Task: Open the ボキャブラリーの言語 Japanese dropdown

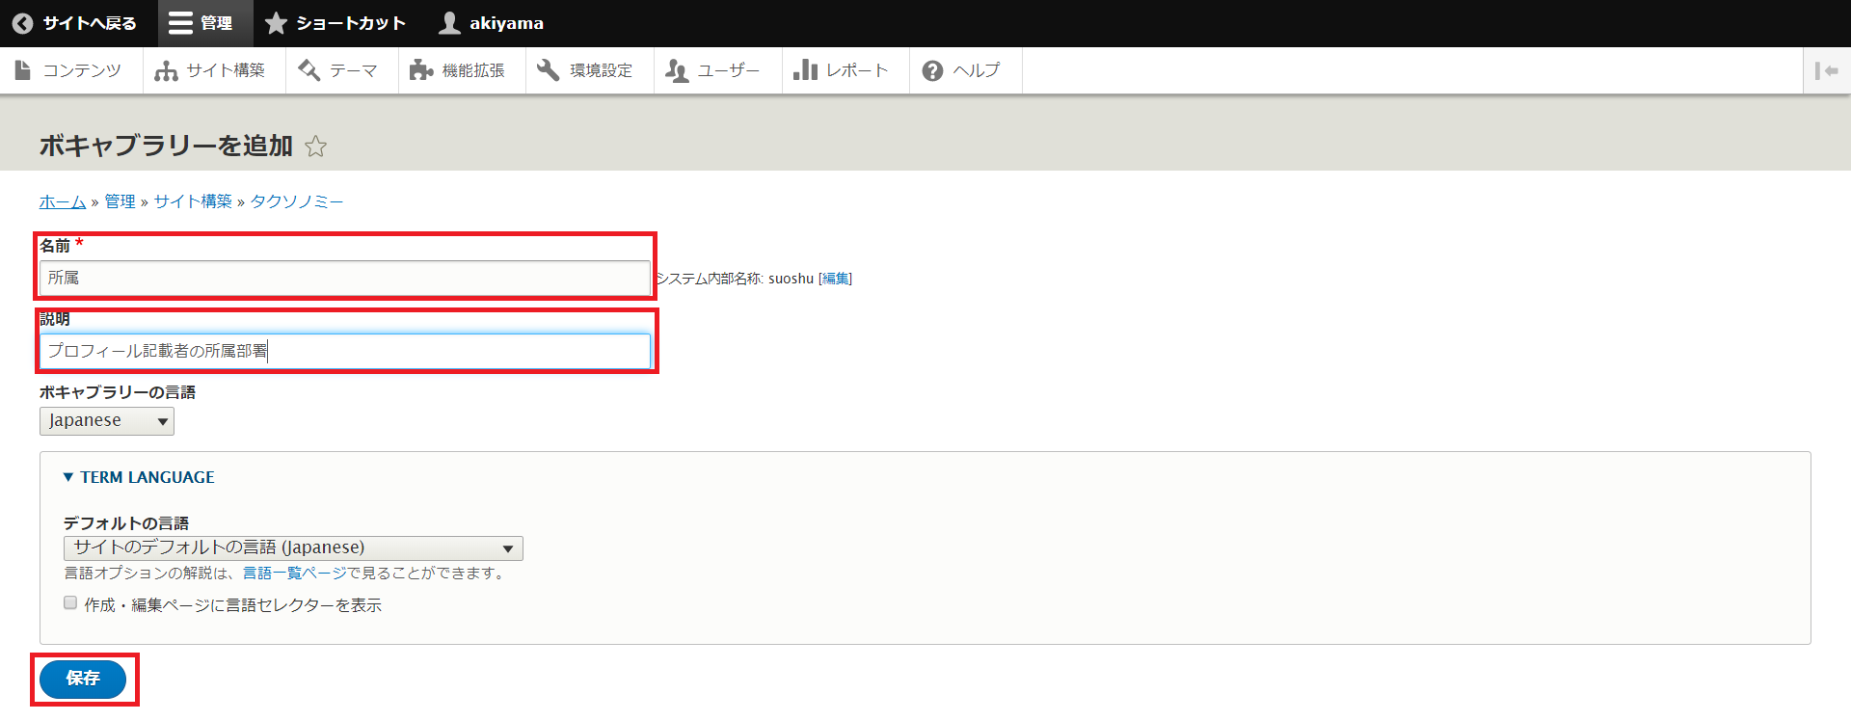Action: (x=107, y=421)
